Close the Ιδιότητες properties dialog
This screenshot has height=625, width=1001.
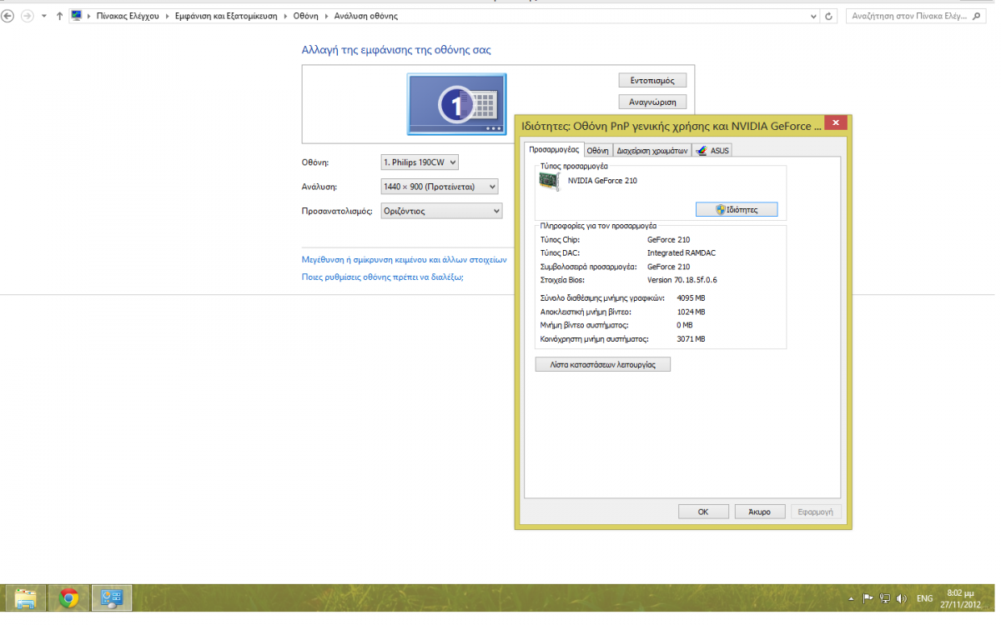[834, 123]
